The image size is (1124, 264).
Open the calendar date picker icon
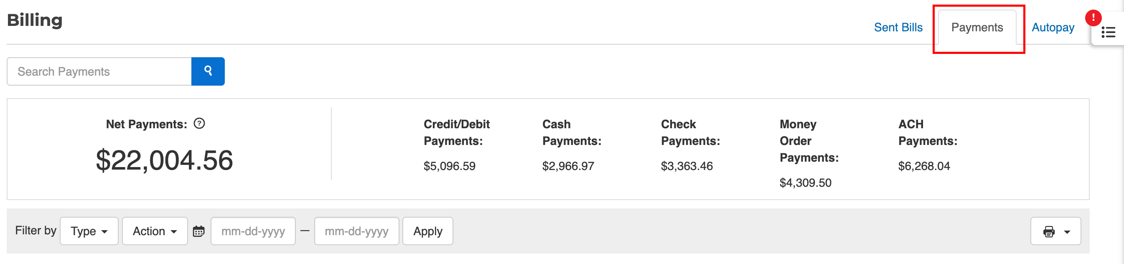click(199, 231)
